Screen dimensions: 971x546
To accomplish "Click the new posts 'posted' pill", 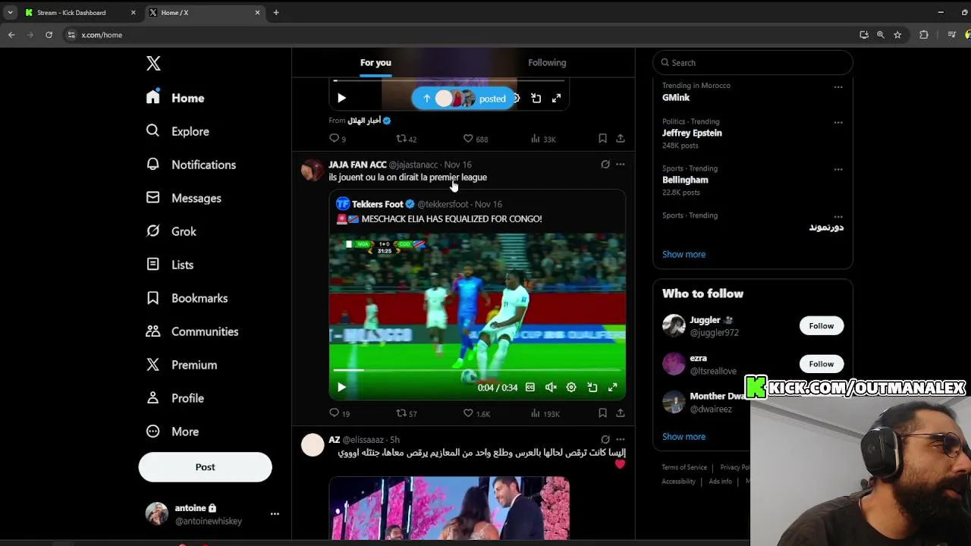I will pyautogui.click(x=464, y=99).
